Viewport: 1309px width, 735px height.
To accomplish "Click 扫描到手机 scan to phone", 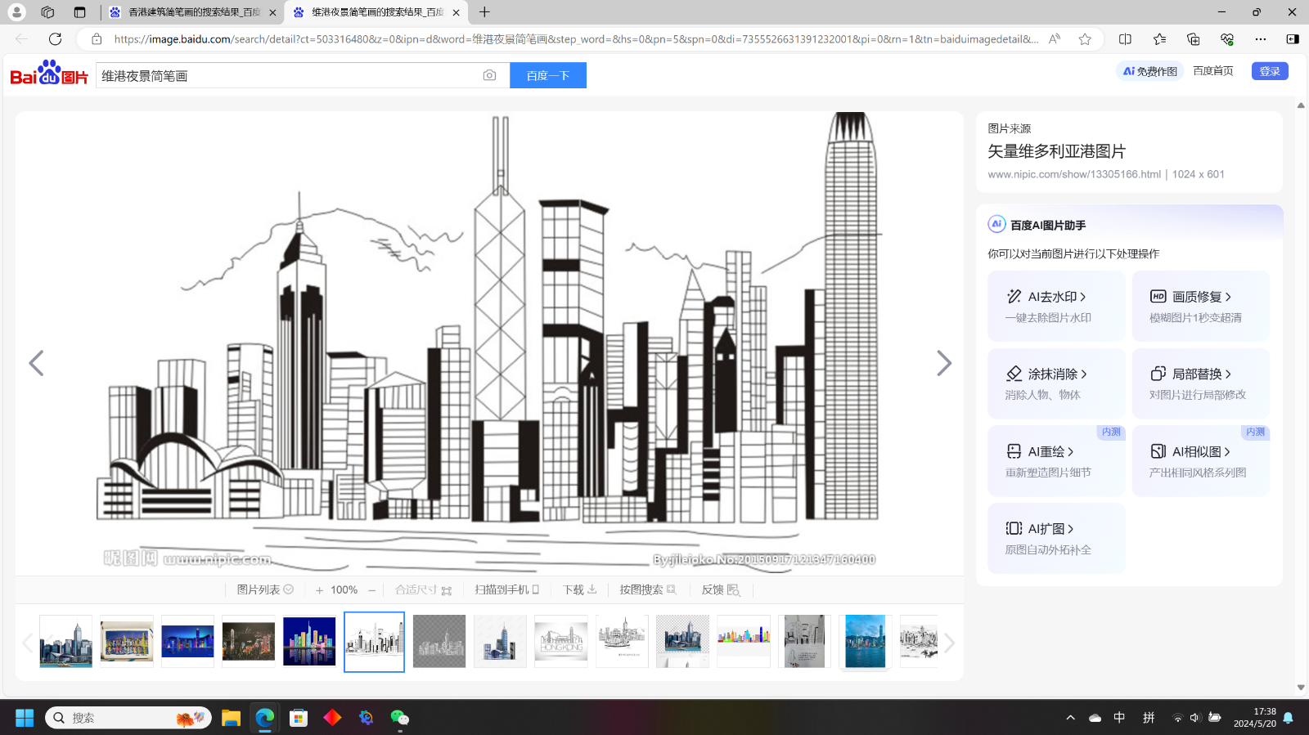I will pos(506,589).
